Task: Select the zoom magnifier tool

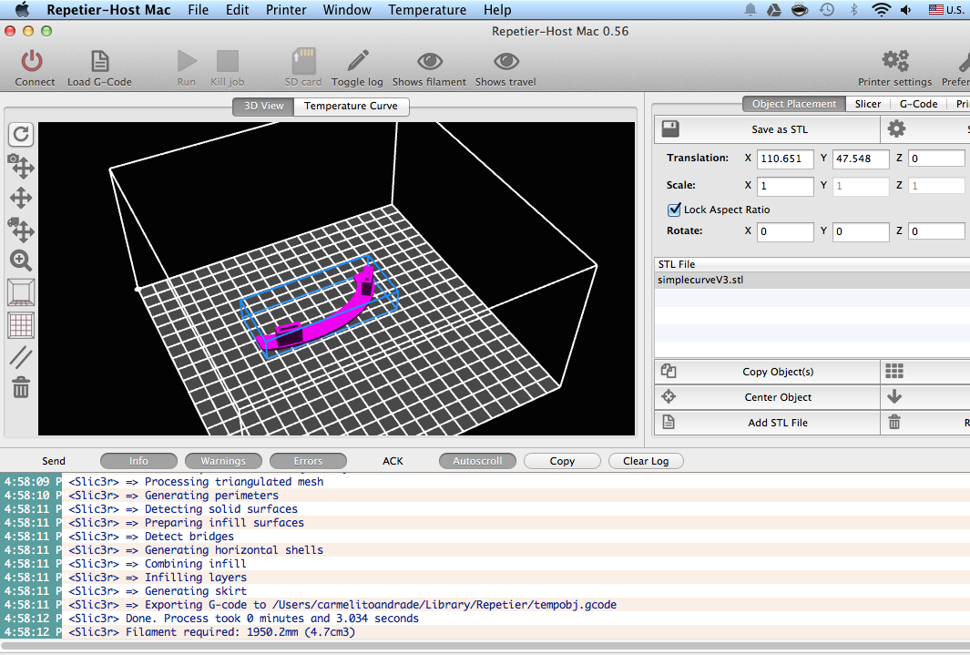Action: click(21, 261)
